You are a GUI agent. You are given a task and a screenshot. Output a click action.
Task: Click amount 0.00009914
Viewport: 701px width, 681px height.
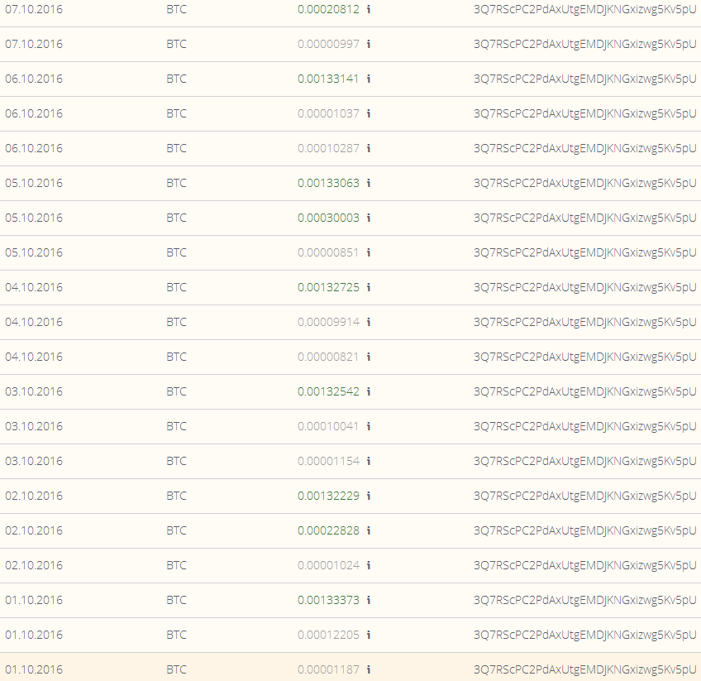click(x=328, y=322)
